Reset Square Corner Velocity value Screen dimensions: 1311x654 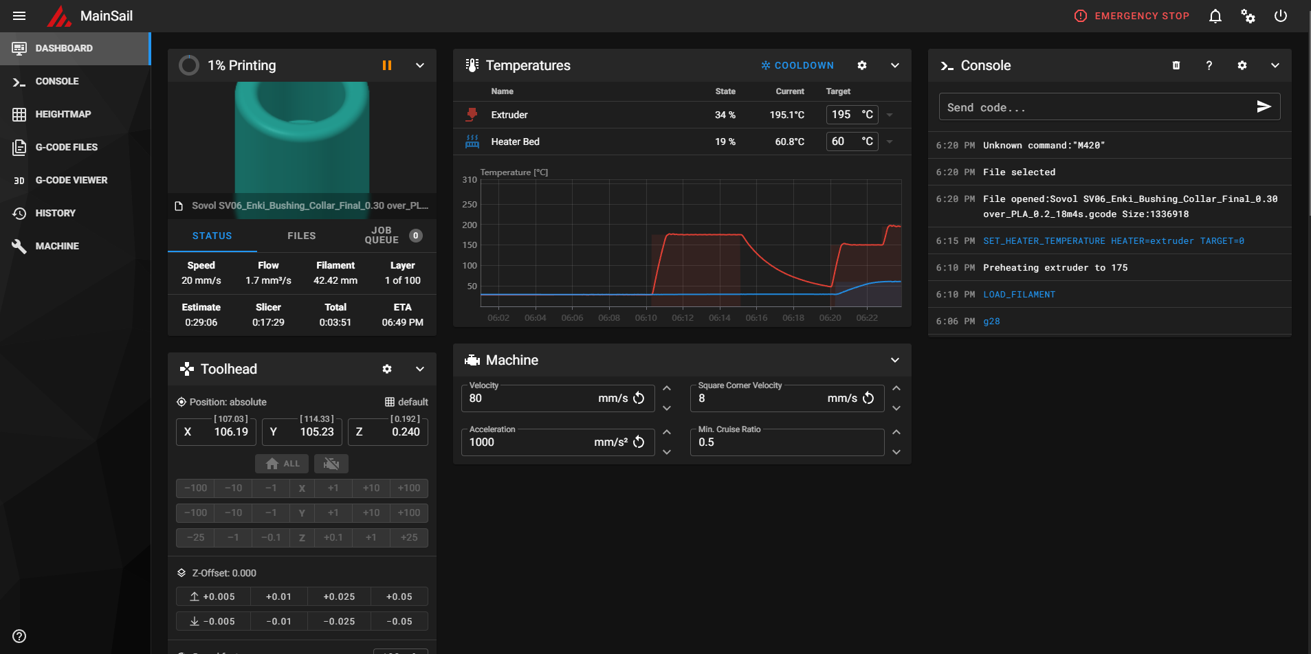[x=868, y=398]
